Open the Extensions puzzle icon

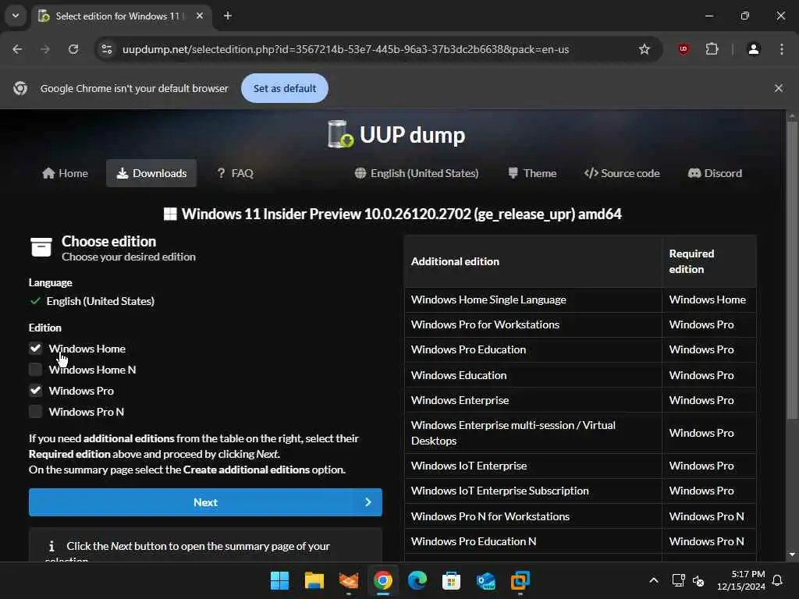click(x=712, y=49)
